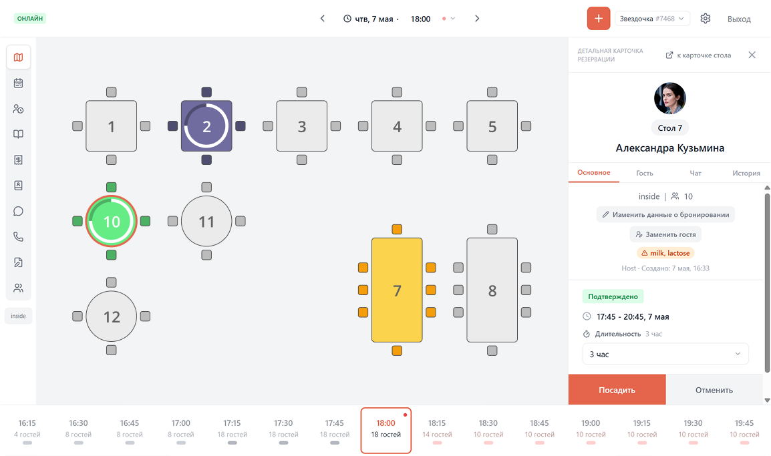Switch to the История tab
Image resolution: width=771 pixels, height=456 pixels.
tap(746, 173)
